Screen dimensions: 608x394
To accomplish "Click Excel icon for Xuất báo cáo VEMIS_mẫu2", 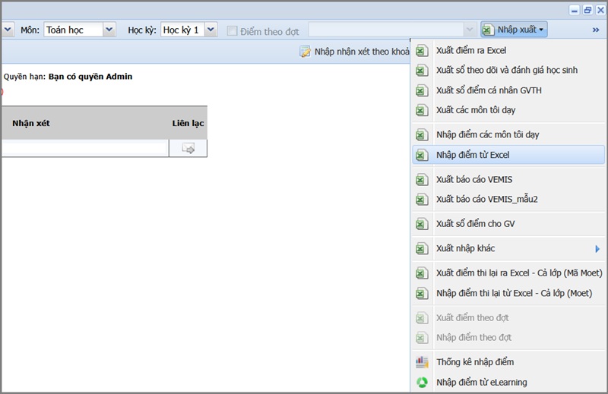I will 422,200.
